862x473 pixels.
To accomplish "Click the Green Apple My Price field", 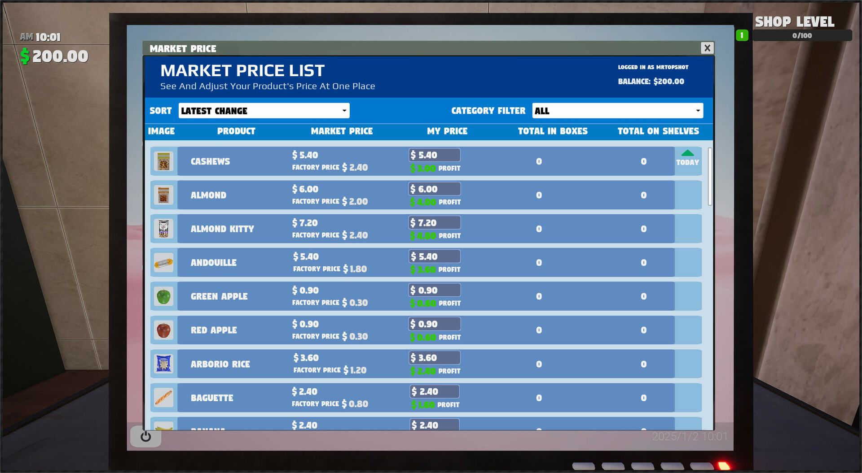I will tap(434, 291).
